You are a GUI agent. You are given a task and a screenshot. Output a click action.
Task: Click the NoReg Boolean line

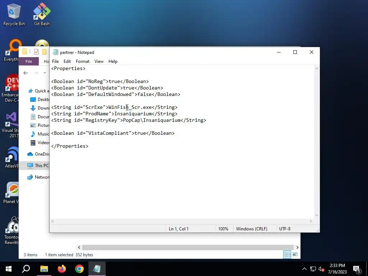tap(100, 82)
